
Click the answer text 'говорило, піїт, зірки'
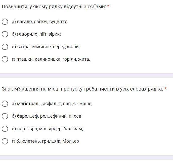(x=39, y=34)
